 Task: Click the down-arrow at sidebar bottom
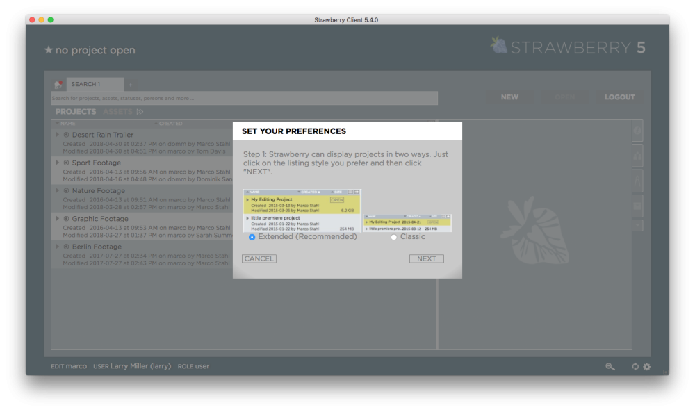637,226
